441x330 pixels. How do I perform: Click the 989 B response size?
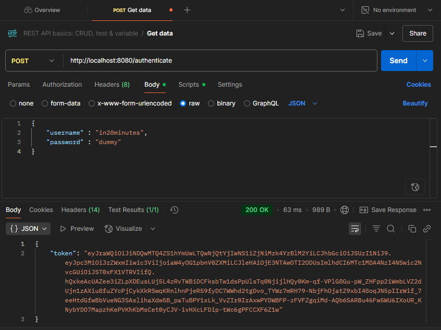pos(321,210)
